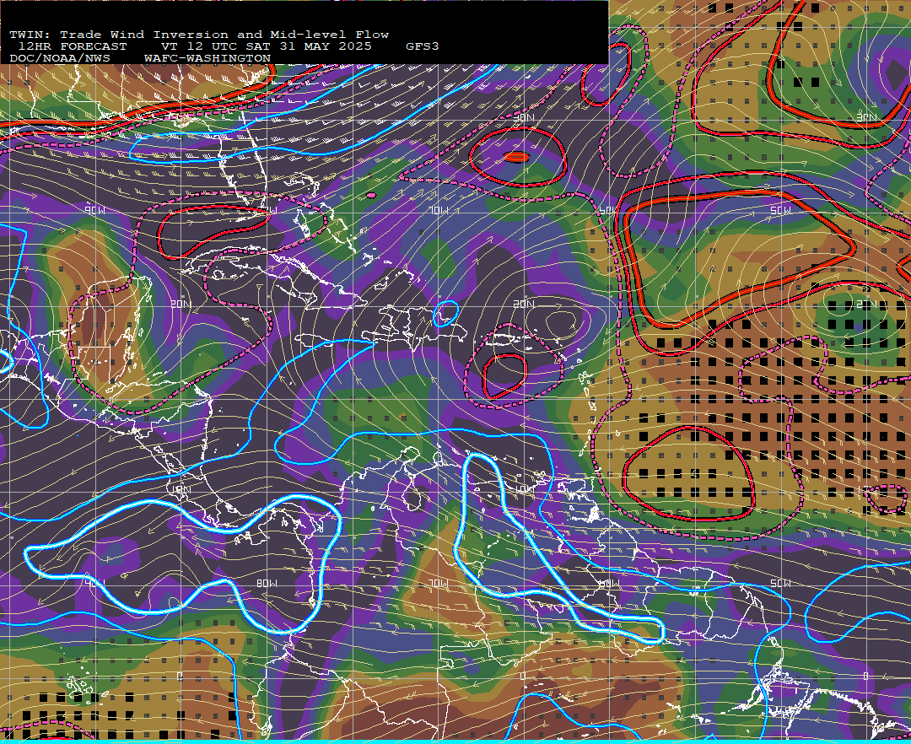This screenshot has height=744, width=911.
Task: Select the '0' equator label near the Amazon mouth
Action: [865, 676]
